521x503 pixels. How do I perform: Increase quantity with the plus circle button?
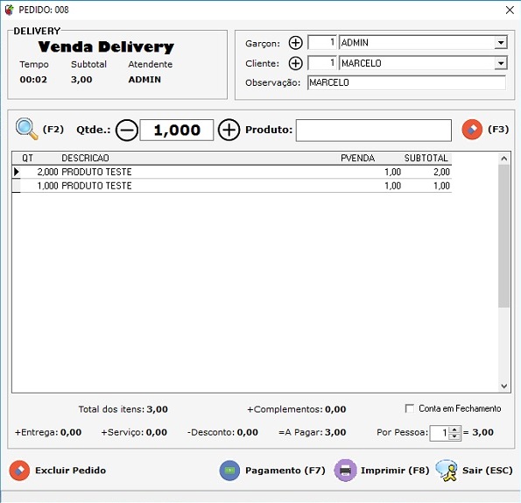pos(229,130)
